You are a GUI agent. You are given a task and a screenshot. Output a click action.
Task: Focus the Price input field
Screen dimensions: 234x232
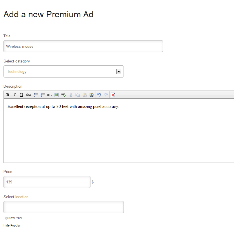(47, 182)
